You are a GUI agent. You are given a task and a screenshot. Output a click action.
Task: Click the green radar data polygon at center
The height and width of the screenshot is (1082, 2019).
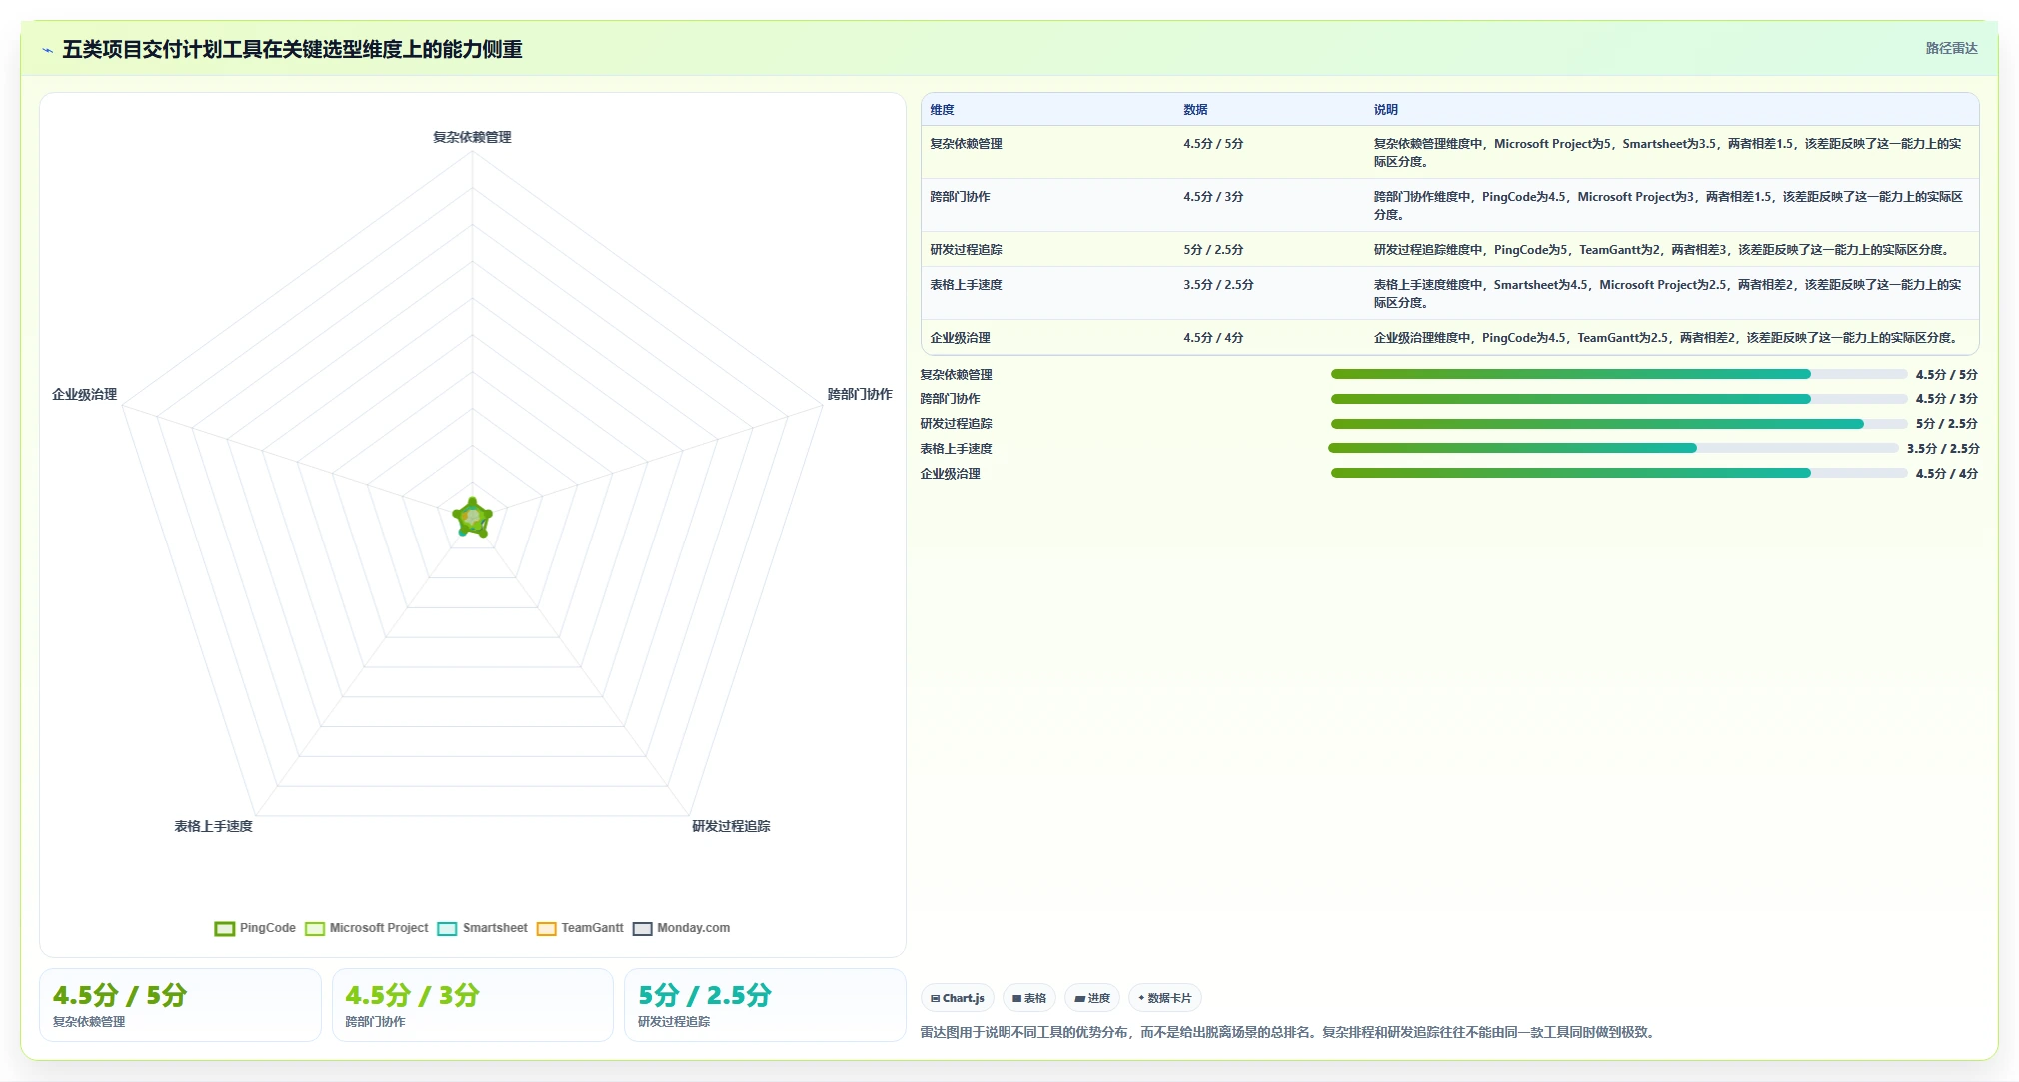pyautogui.click(x=472, y=518)
